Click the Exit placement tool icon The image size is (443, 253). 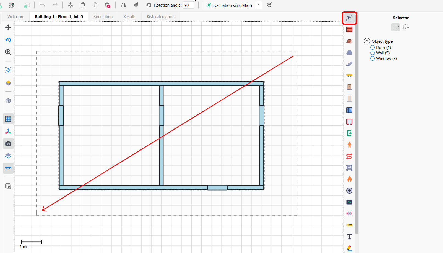349,133
